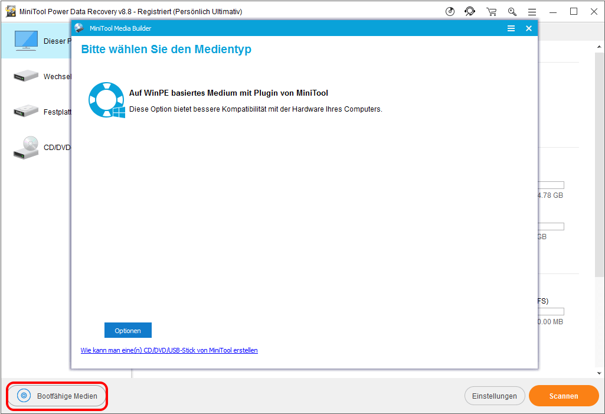Image resolution: width=605 pixels, height=414 pixels.
Task: Click the bootable media disc icon in title bar
Action: [x=450, y=12]
